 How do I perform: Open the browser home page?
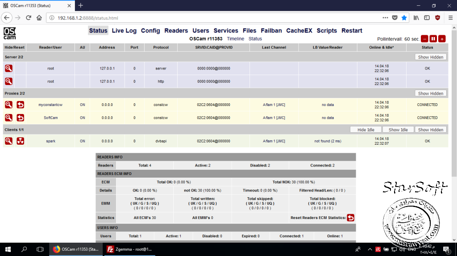[x=39, y=18]
